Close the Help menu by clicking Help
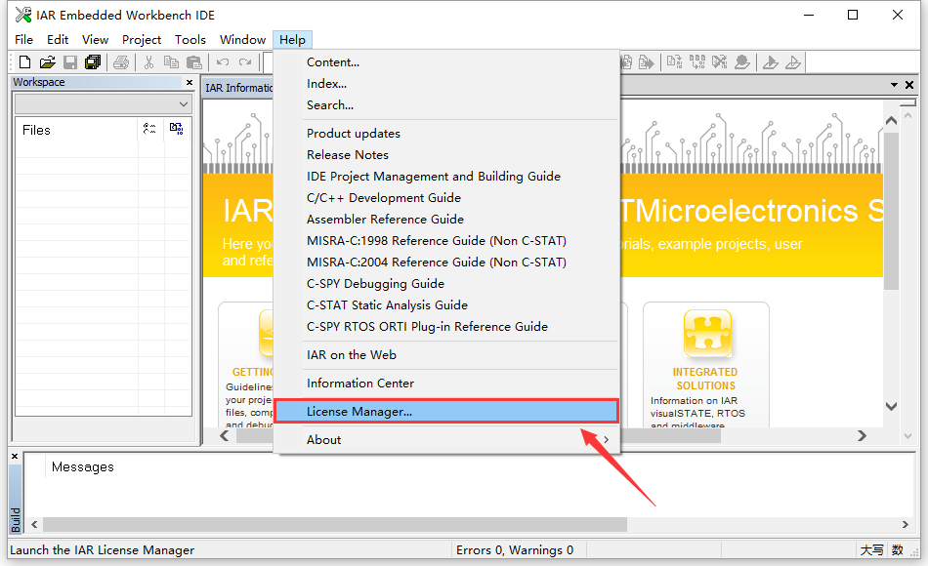Viewport: 928px width, 566px height. pyautogui.click(x=292, y=40)
